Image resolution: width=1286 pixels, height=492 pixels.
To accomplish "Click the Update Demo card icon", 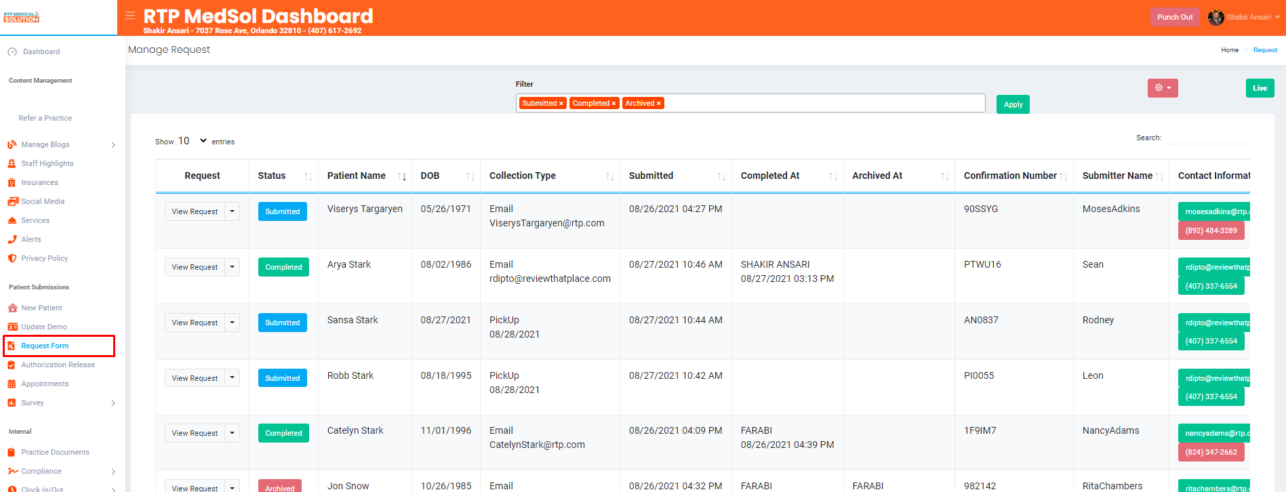I will coord(12,327).
